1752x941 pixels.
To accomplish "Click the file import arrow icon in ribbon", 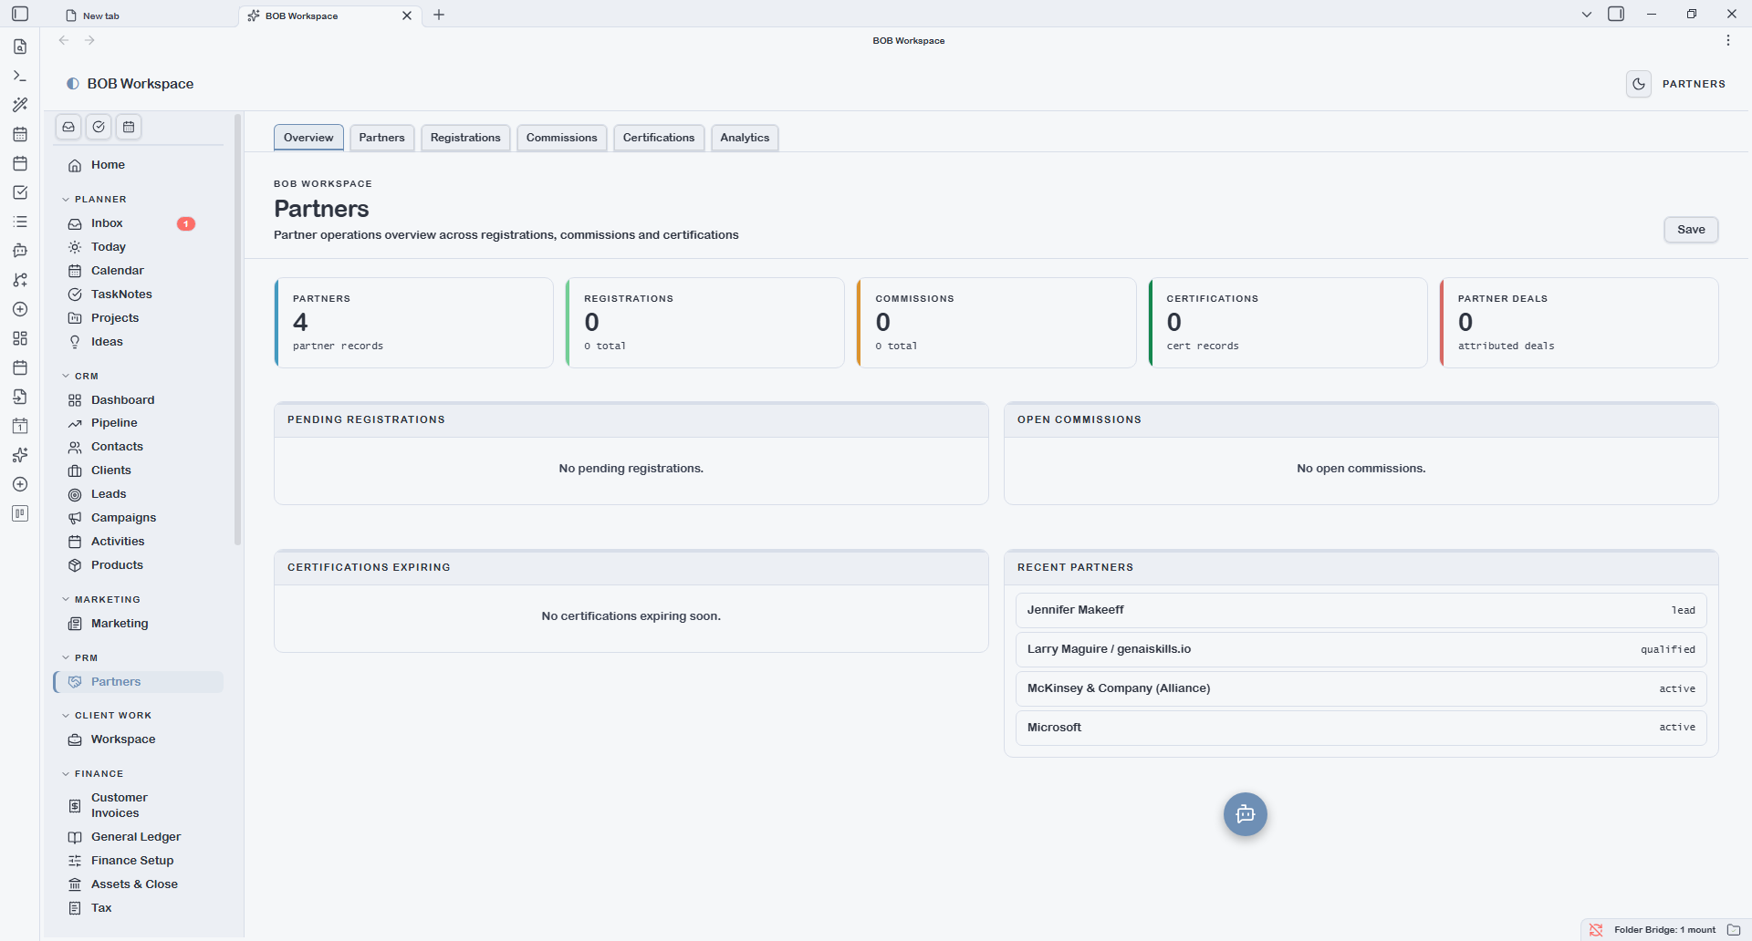I will click(20, 397).
